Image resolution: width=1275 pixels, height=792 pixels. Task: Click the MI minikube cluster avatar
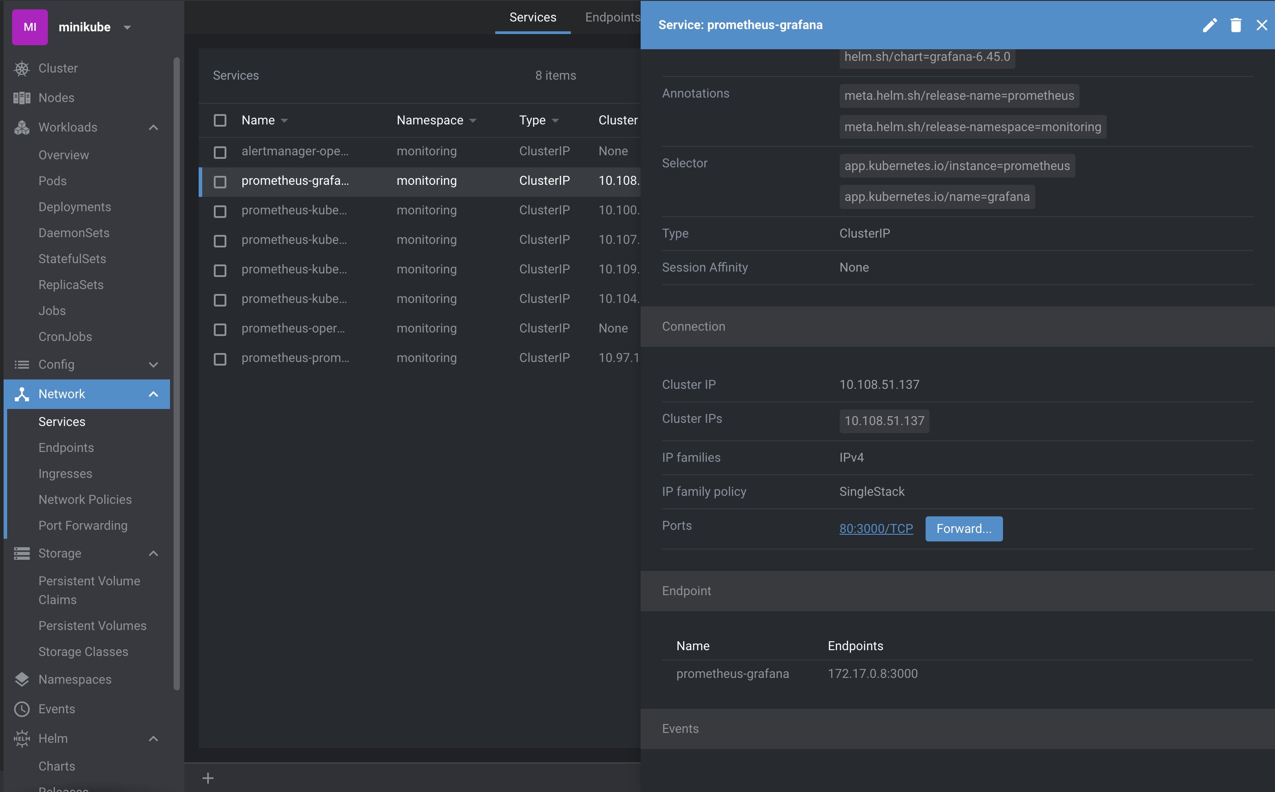coord(30,27)
